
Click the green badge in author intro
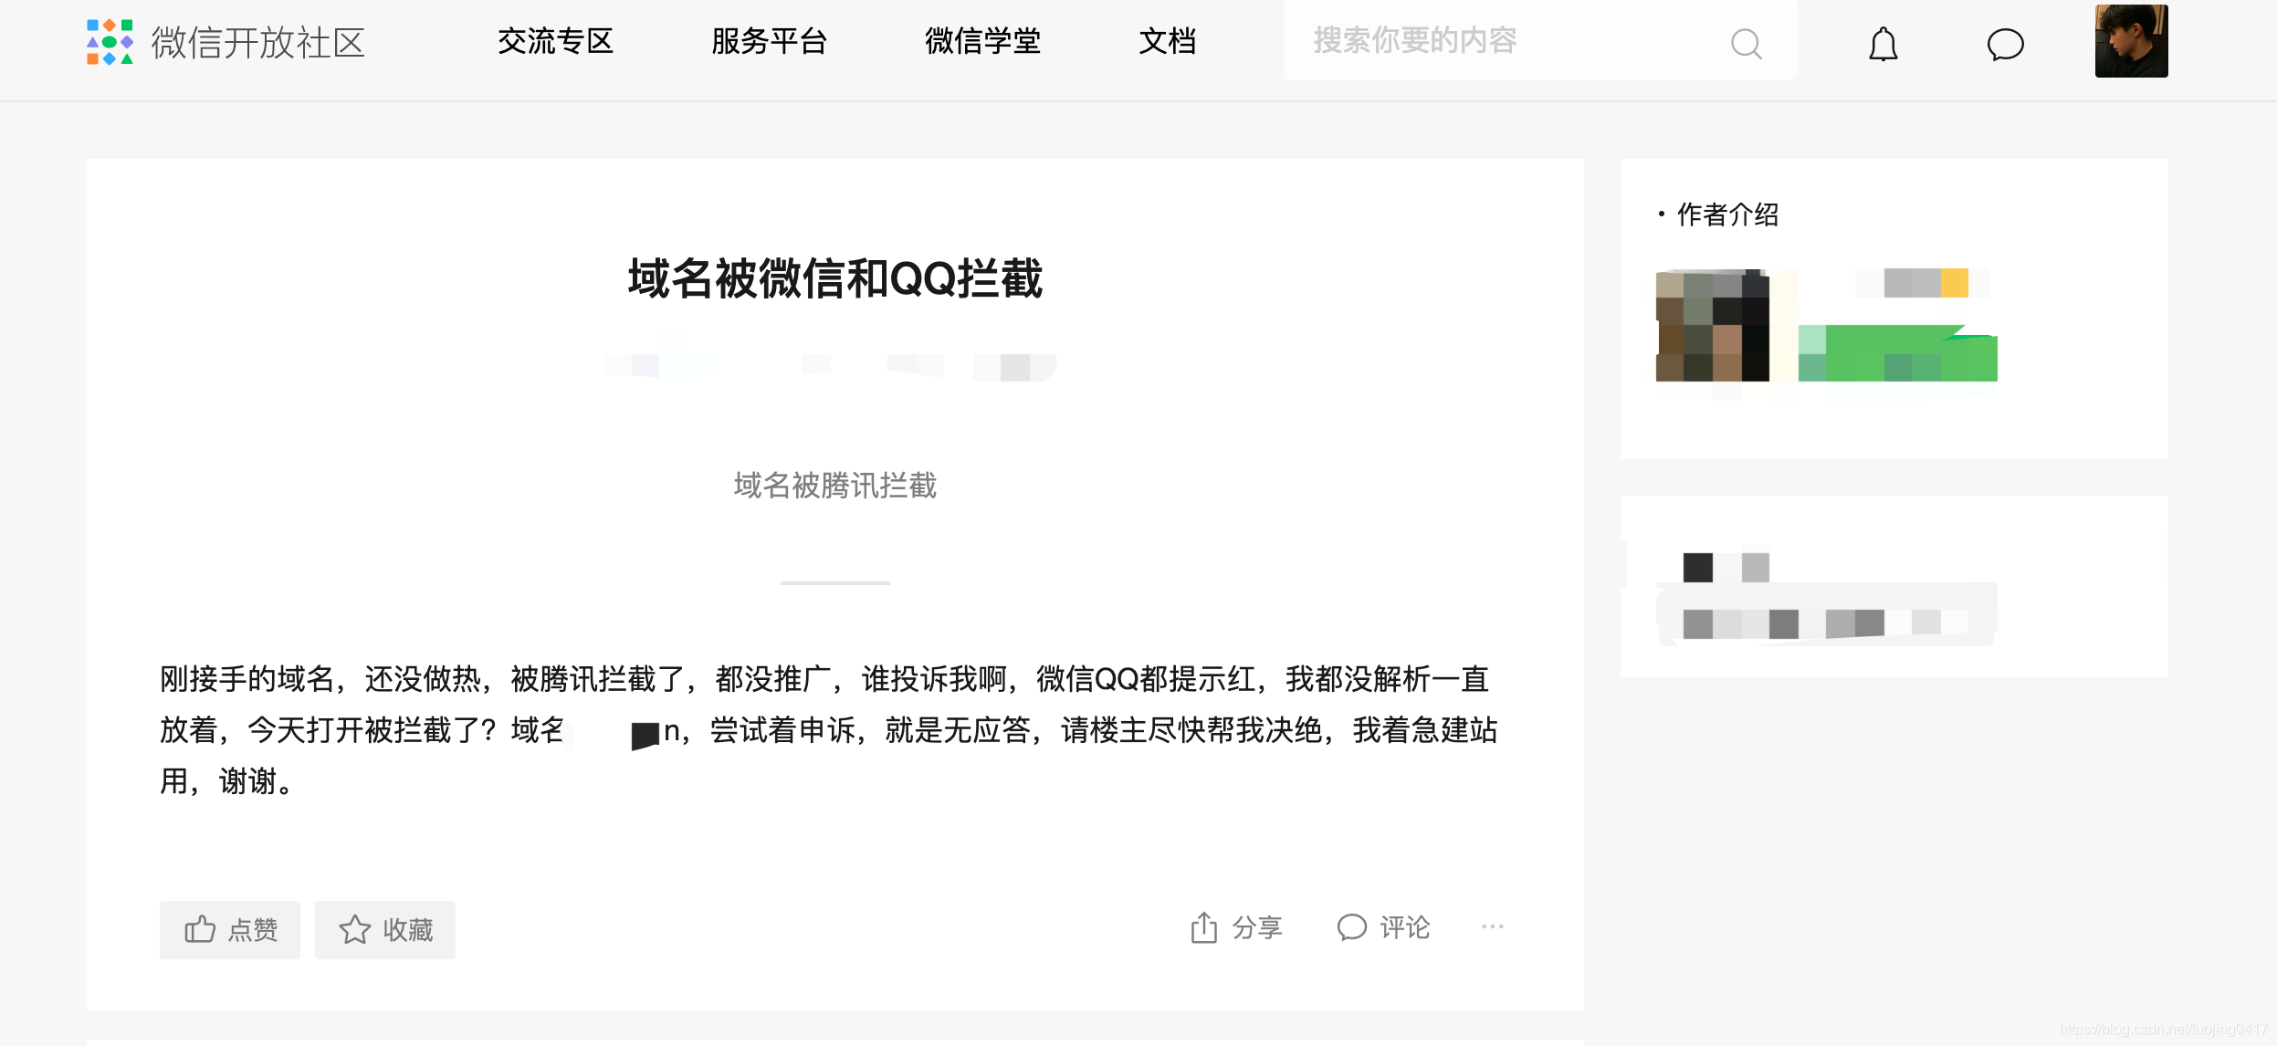(1897, 352)
